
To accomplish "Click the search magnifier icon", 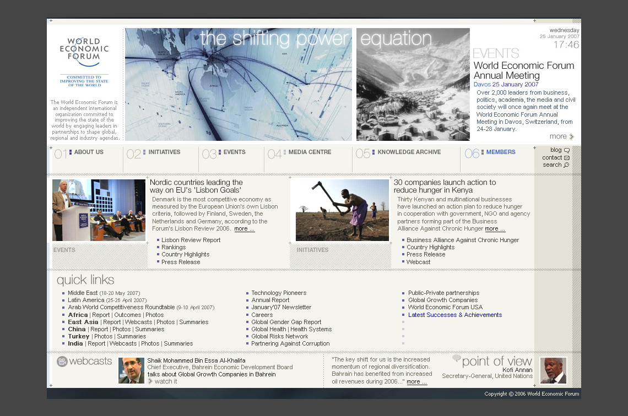I will click(566, 165).
